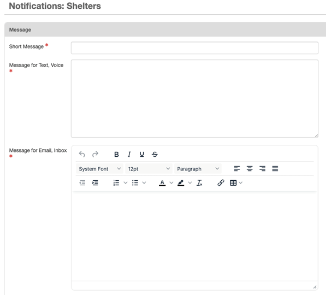This screenshot has height=301, width=331.
Task: Click the Undo arrow in the editor toolbar
Action: tap(82, 155)
